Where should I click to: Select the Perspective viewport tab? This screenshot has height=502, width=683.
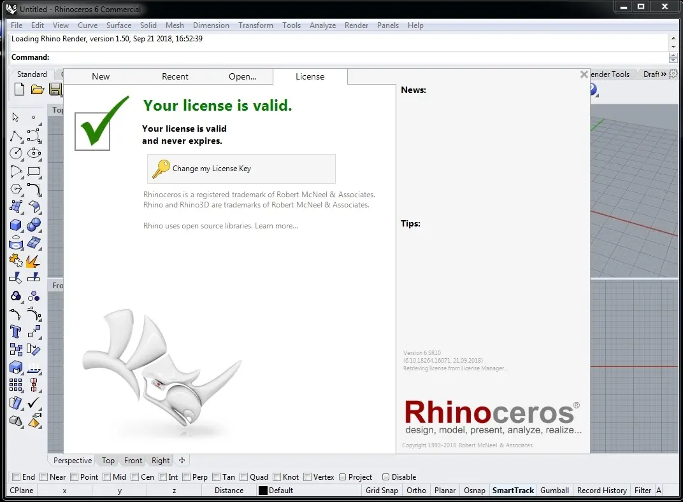(x=72, y=460)
